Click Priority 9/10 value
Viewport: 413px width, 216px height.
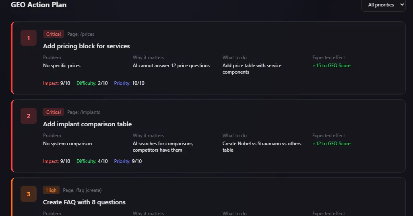coord(128,161)
